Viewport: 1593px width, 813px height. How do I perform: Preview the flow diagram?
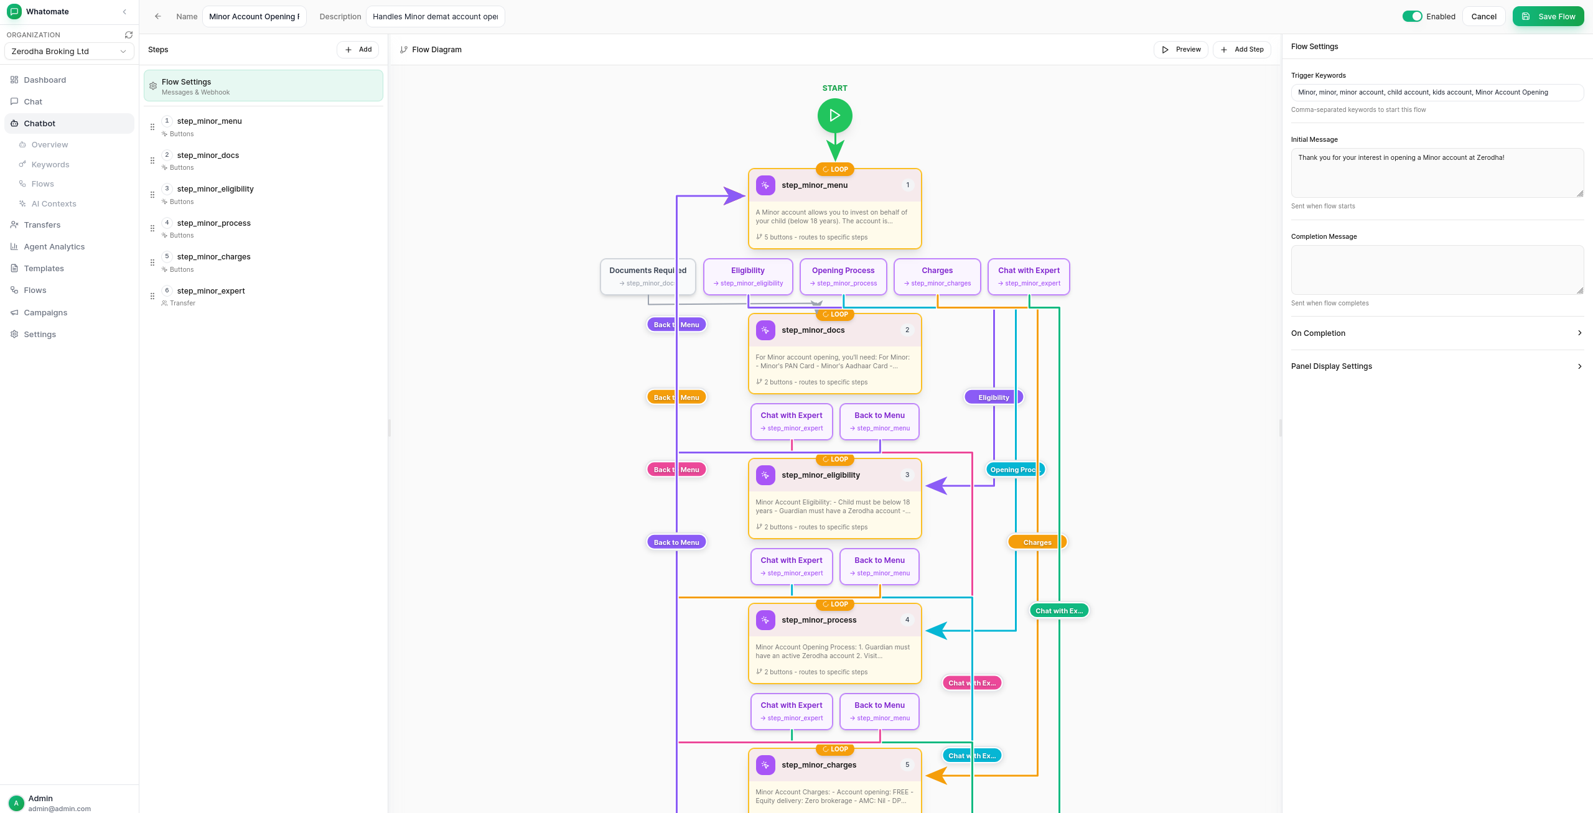point(1180,49)
